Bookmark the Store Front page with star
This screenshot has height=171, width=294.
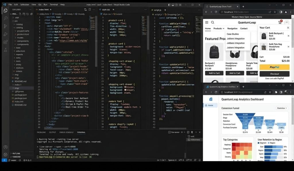[x=275, y=12]
